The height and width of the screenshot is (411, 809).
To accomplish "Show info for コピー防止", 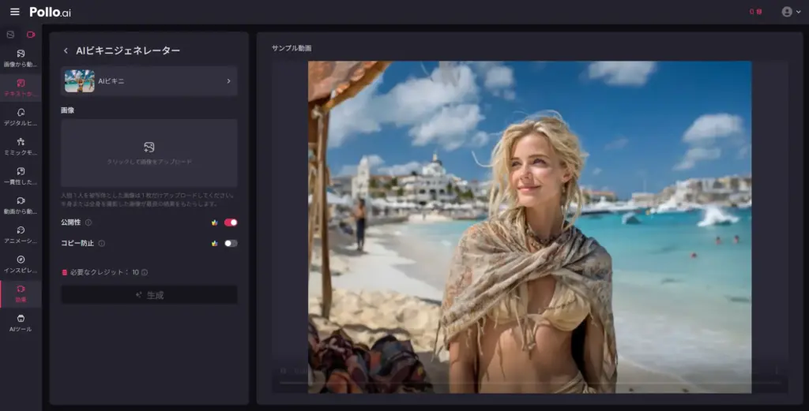I will click(102, 243).
